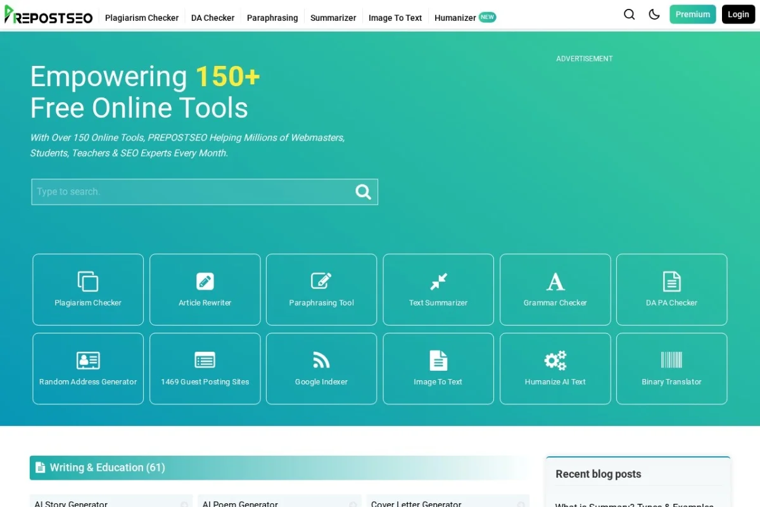Click the header search magnifier icon

click(x=629, y=14)
